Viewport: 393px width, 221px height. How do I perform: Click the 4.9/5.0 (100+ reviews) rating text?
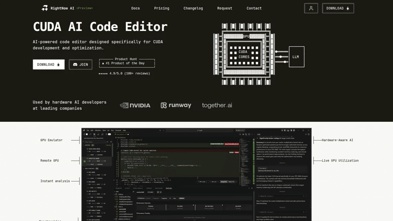[124, 73]
